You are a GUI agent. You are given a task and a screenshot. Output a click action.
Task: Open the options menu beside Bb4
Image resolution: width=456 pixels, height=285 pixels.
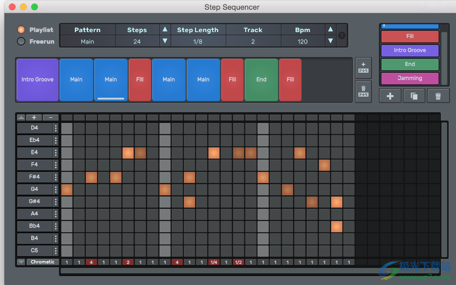point(55,225)
